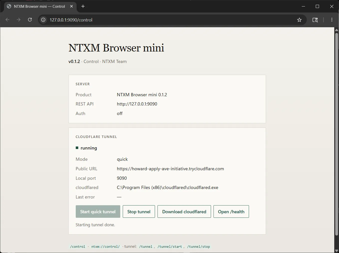Screen dimensions: 339x253
Task: Minimize the browser window
Action: point(303,6)
